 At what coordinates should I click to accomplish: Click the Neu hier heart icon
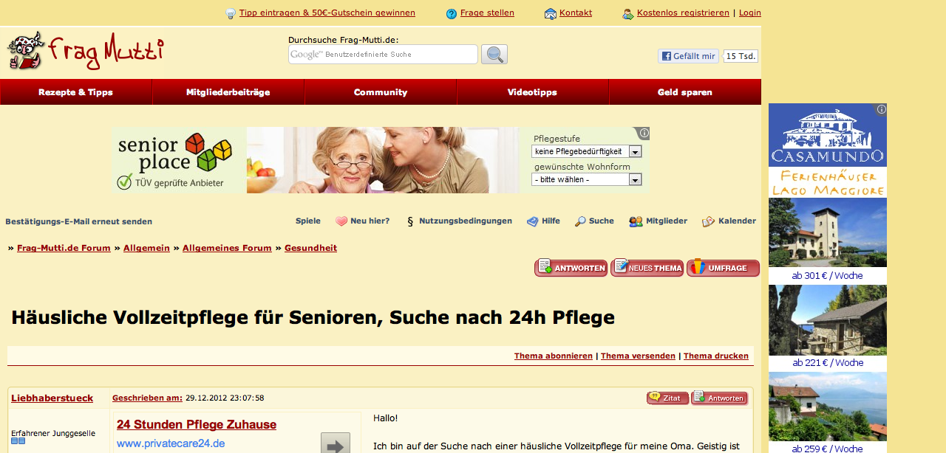[341, 221]
